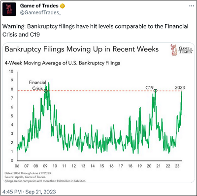Viewport: 197px width, 196px height.
Task: Click the Source: Apollo footnote text
Action: (25, 177)
